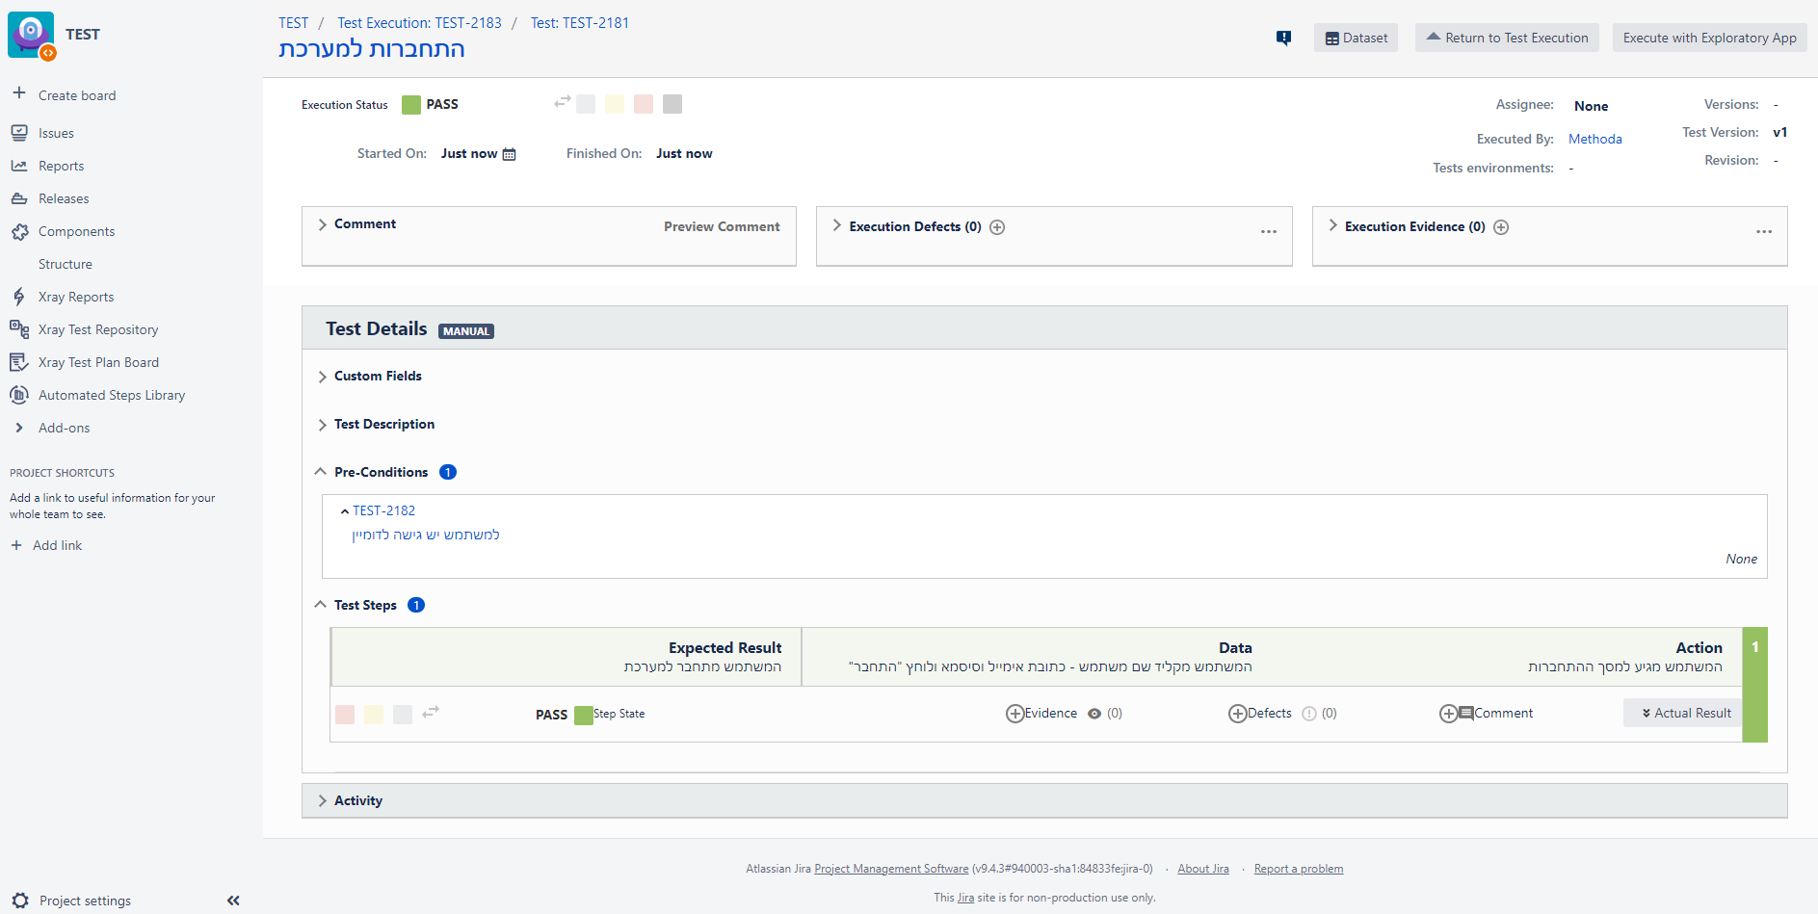
Task: Open the Xray Test Plan Board icon
Action: click(x=19, y=362)
